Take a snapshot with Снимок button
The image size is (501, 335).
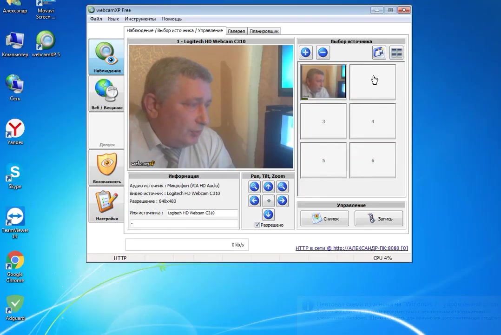coord(324,219)
